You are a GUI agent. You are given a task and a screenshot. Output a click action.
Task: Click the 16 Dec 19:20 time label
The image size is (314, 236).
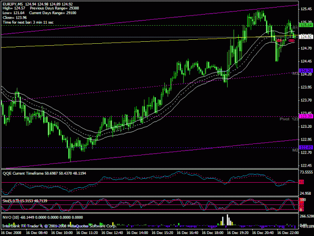pyautogui.click(x=238, y=233)
